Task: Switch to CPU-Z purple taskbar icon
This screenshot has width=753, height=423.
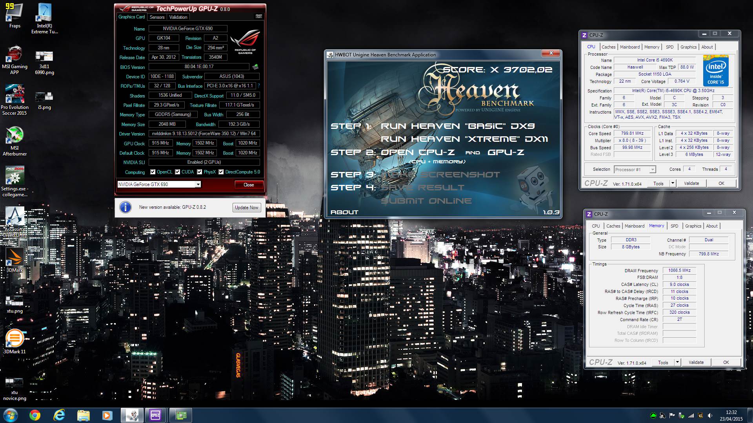Action: [x=155, y=415]
